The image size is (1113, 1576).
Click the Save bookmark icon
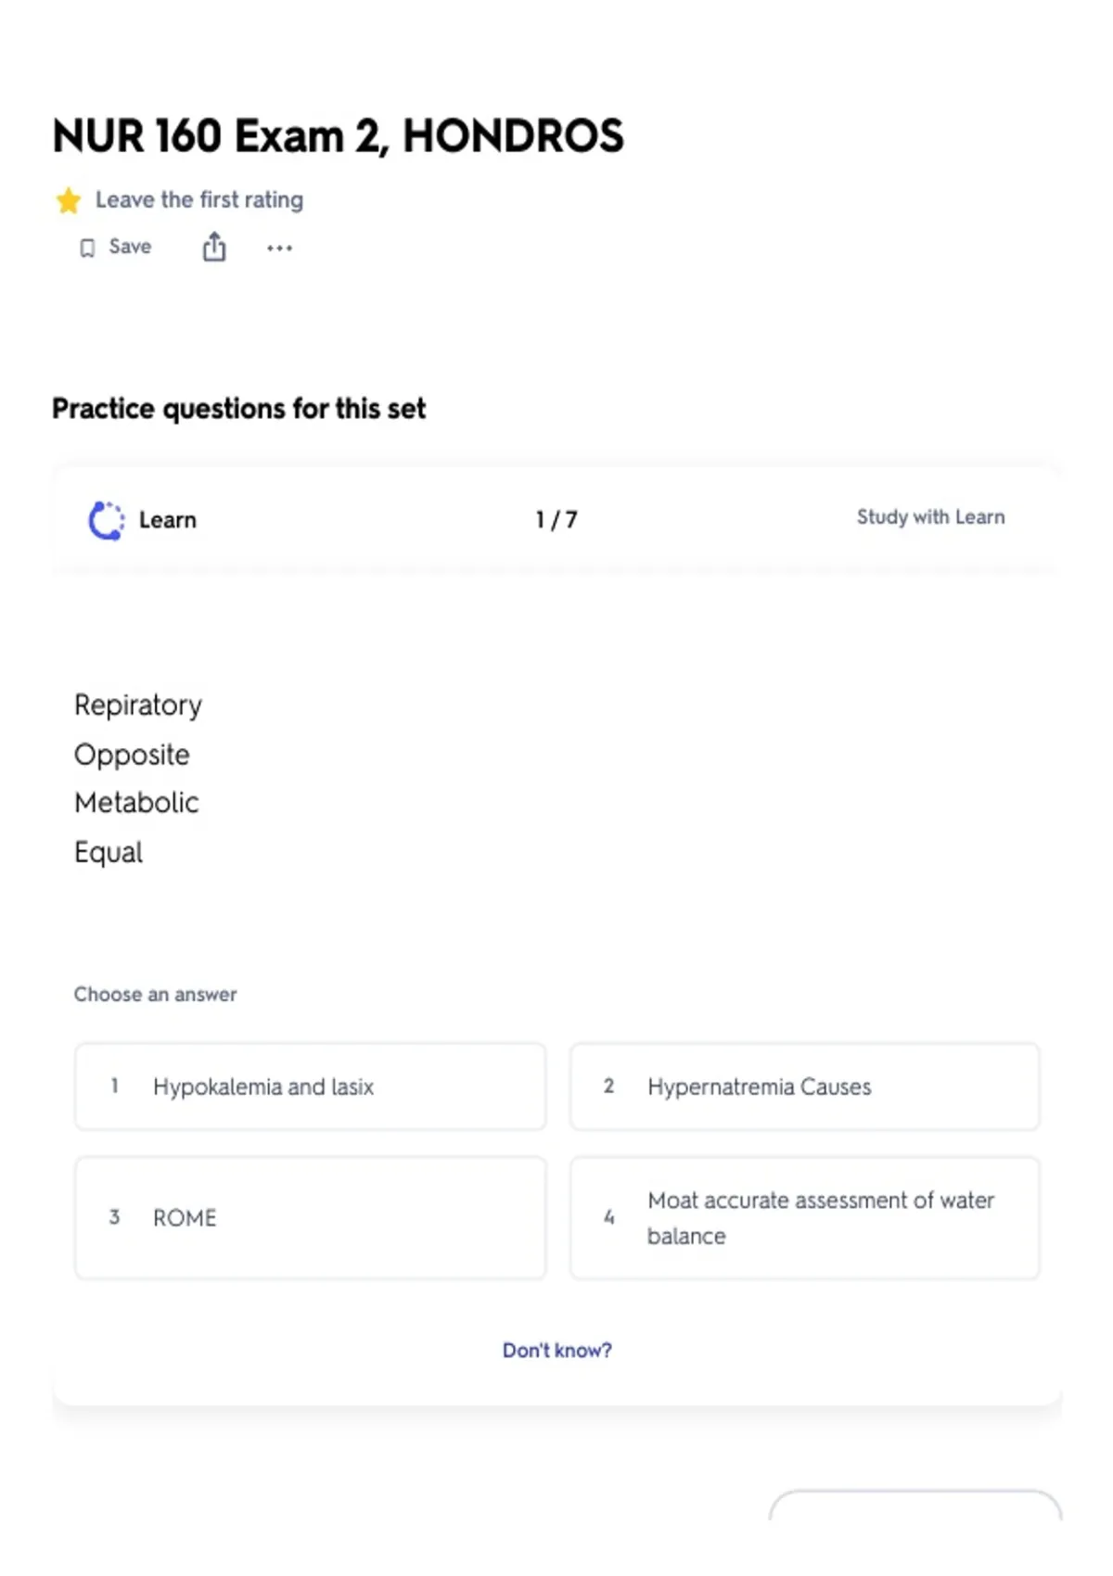pos(87,248)
